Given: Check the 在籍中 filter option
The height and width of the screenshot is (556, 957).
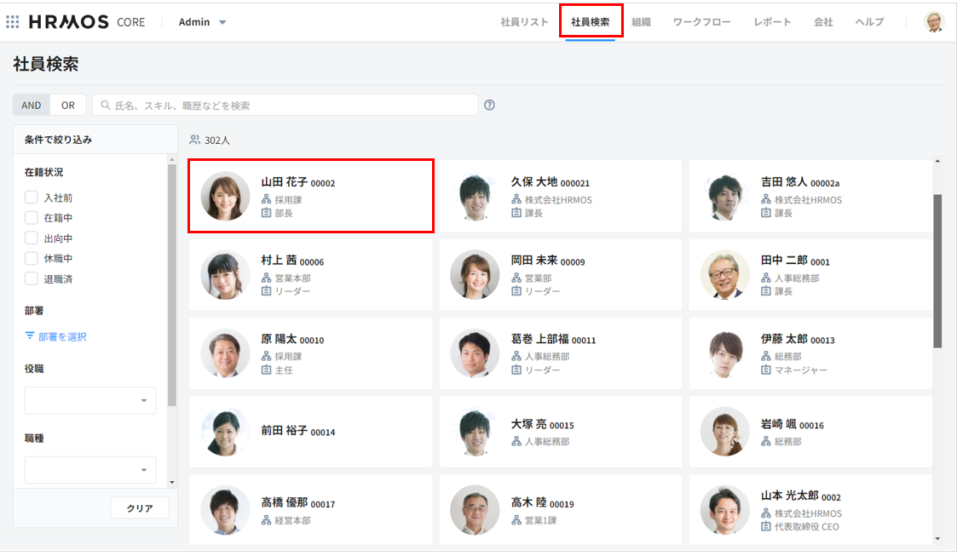Looking at the screenshot, I should [32, 218].
